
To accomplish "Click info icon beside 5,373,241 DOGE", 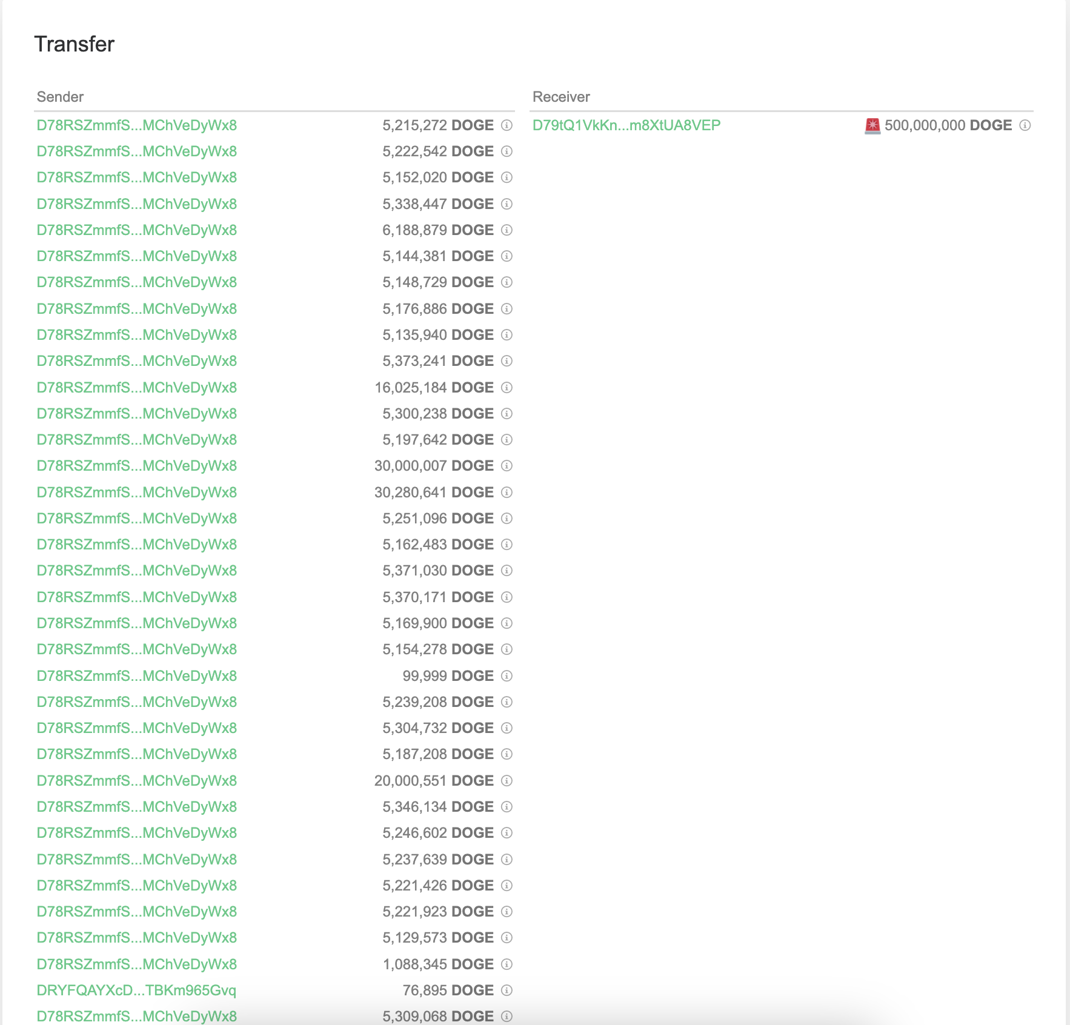I will (507, 361).
